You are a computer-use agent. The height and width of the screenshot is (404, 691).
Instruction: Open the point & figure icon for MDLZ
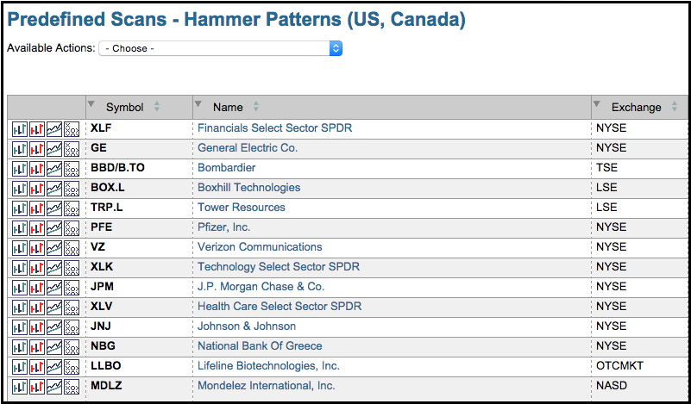[72, 386]
